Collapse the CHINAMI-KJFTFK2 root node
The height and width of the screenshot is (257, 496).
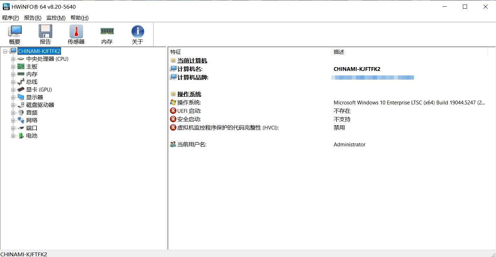(5, 51)
